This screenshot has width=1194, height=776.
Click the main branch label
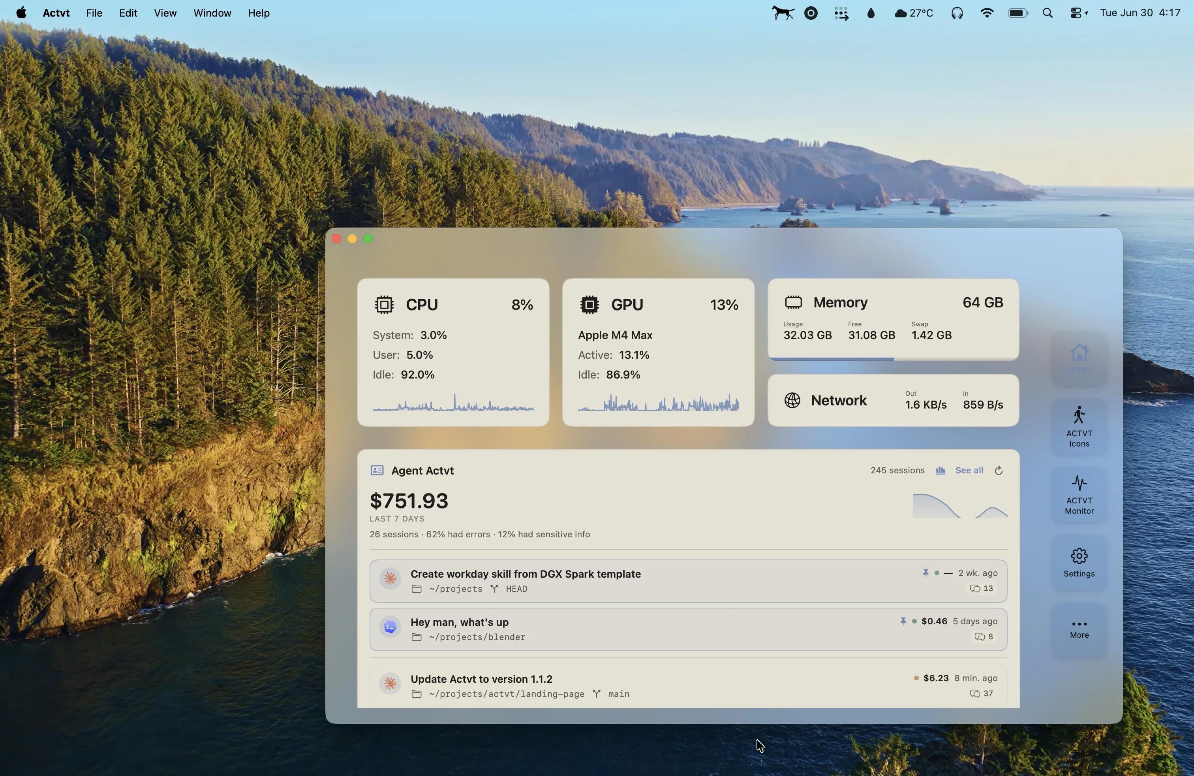click(x=619, y=694)
